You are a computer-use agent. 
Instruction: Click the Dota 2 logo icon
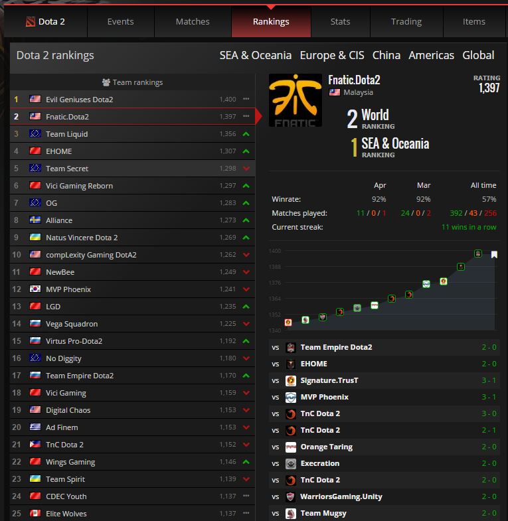tap(31, 22)
